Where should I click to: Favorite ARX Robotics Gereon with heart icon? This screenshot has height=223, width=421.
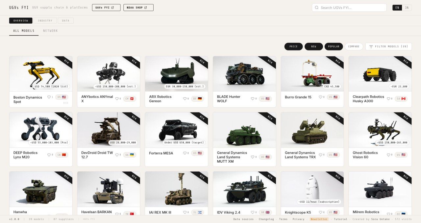185,99
